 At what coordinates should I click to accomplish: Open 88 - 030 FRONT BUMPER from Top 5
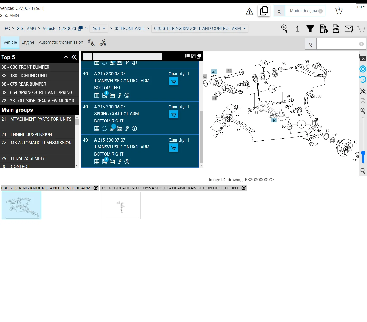point(40,67)
